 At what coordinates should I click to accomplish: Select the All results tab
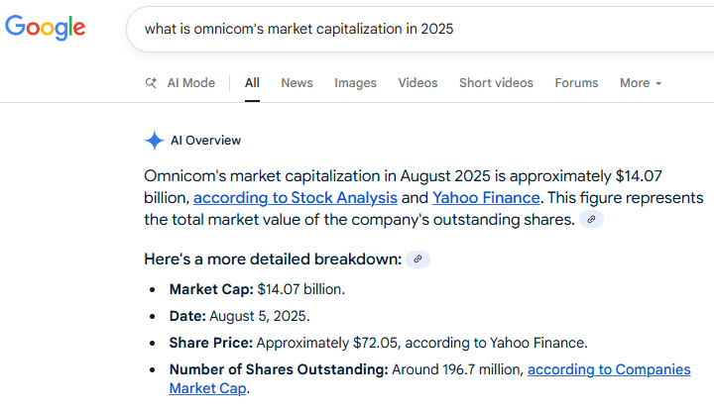[252, 83]
